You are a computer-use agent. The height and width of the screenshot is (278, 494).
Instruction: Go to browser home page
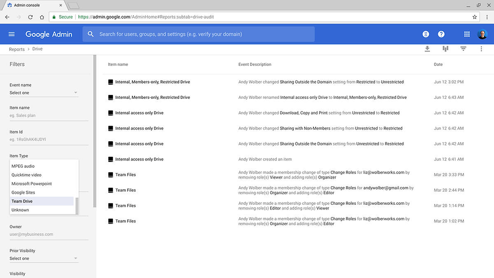42,17
